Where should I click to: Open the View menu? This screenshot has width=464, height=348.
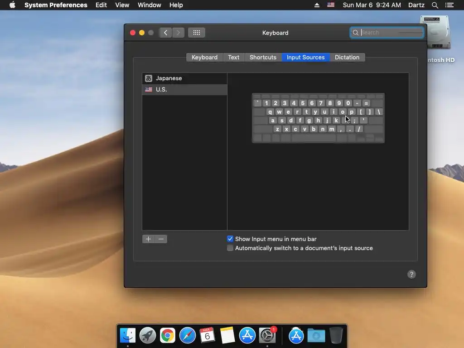point(122,5)
